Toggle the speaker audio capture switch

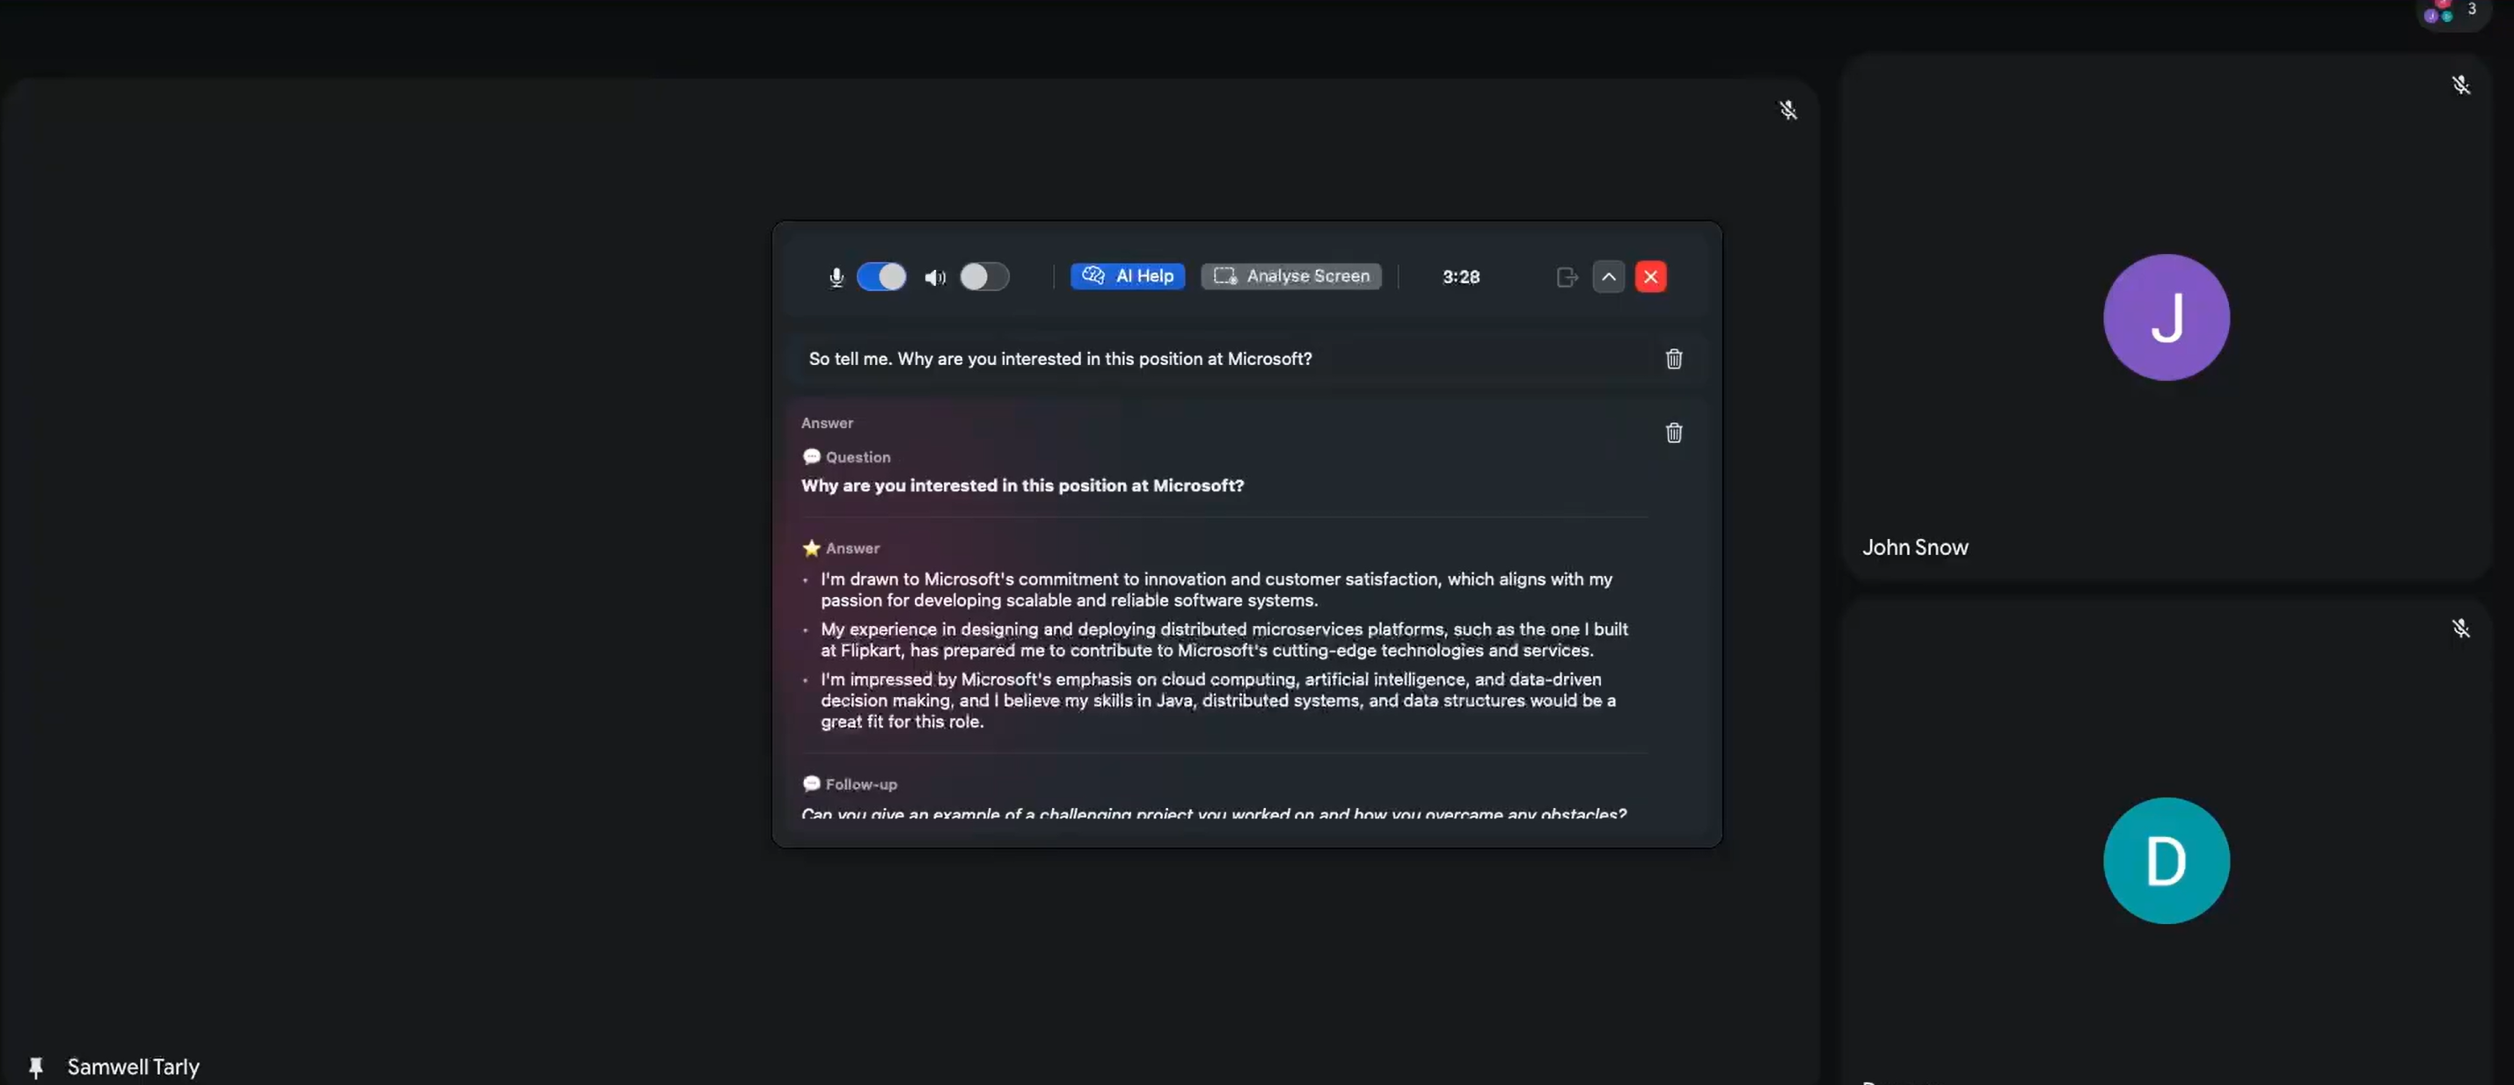(983, 276)
